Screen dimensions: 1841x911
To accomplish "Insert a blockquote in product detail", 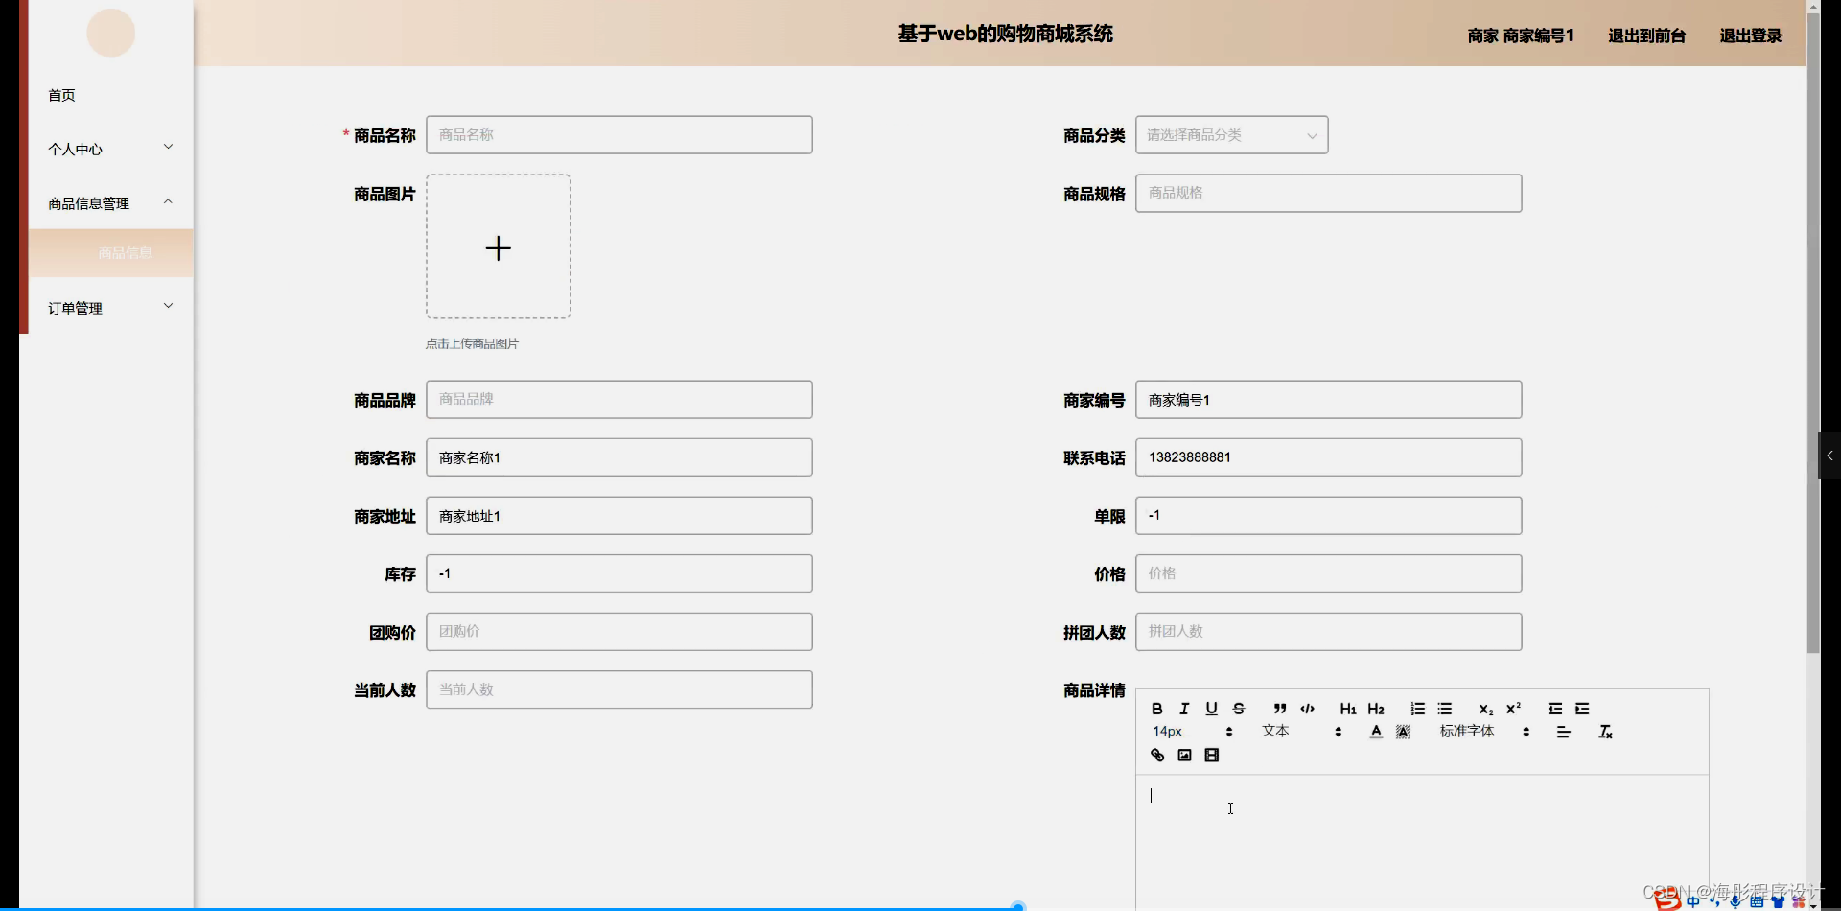I will click(x=1279, y=709).
